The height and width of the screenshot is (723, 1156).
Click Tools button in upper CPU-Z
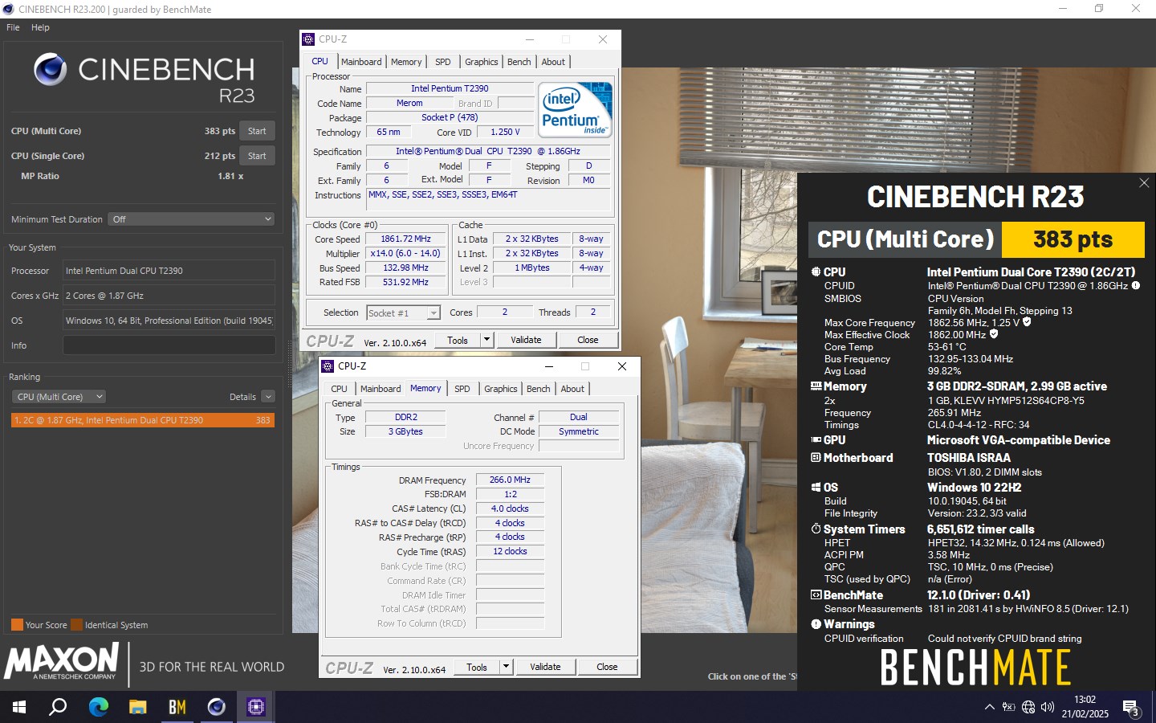click(458, 340)
